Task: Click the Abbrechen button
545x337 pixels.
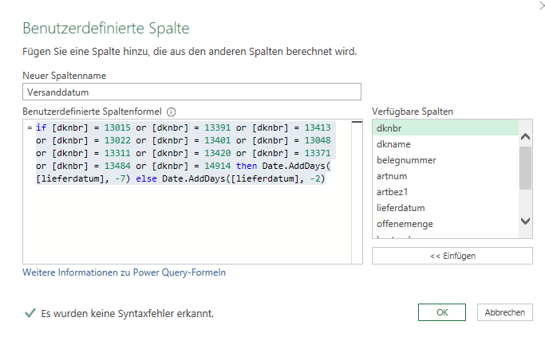Action: pos(504,312)
